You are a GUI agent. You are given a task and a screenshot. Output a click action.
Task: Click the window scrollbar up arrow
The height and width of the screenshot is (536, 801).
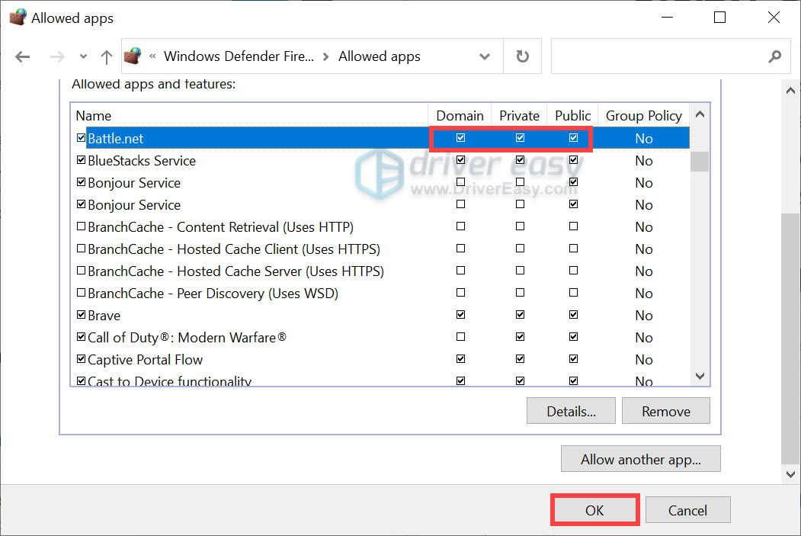[x=790, y=91]
